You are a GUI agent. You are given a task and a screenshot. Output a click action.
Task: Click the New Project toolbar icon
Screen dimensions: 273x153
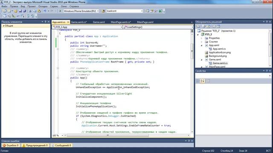(x=5, y=11)
